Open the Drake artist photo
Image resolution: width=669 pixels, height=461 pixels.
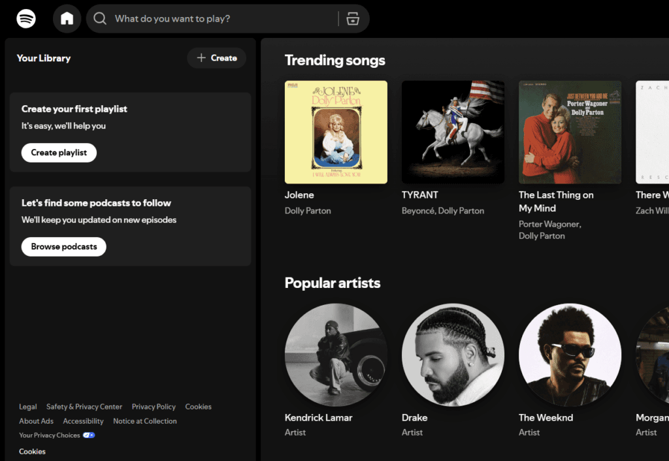453,355
